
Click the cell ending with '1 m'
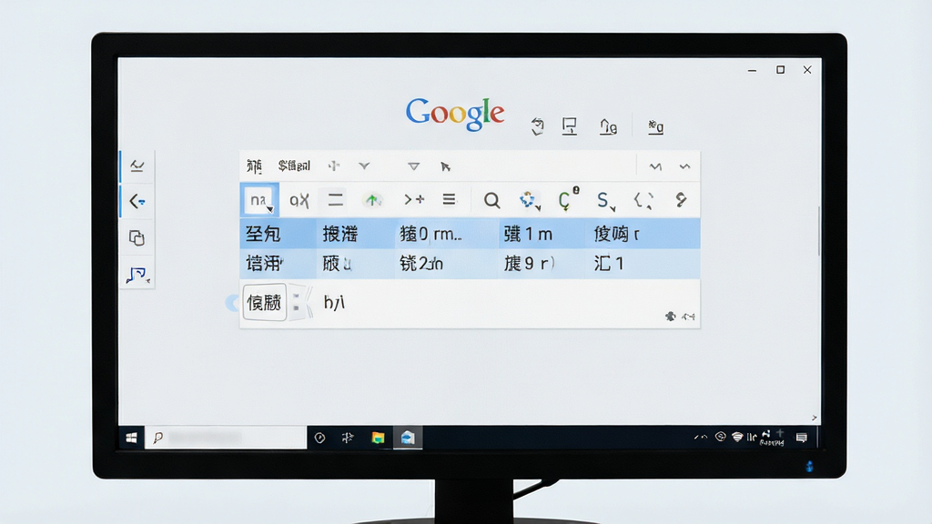[542, 234]
